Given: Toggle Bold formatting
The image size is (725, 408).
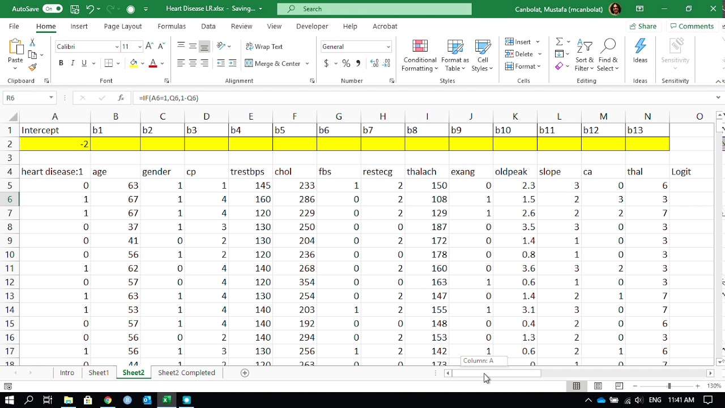Looking at the screenshot, I should tap(61, 63).
